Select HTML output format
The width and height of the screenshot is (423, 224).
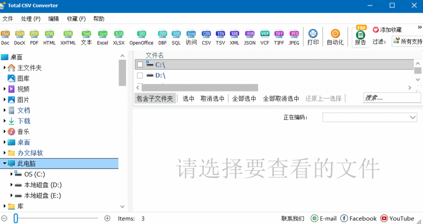[50, 37]
